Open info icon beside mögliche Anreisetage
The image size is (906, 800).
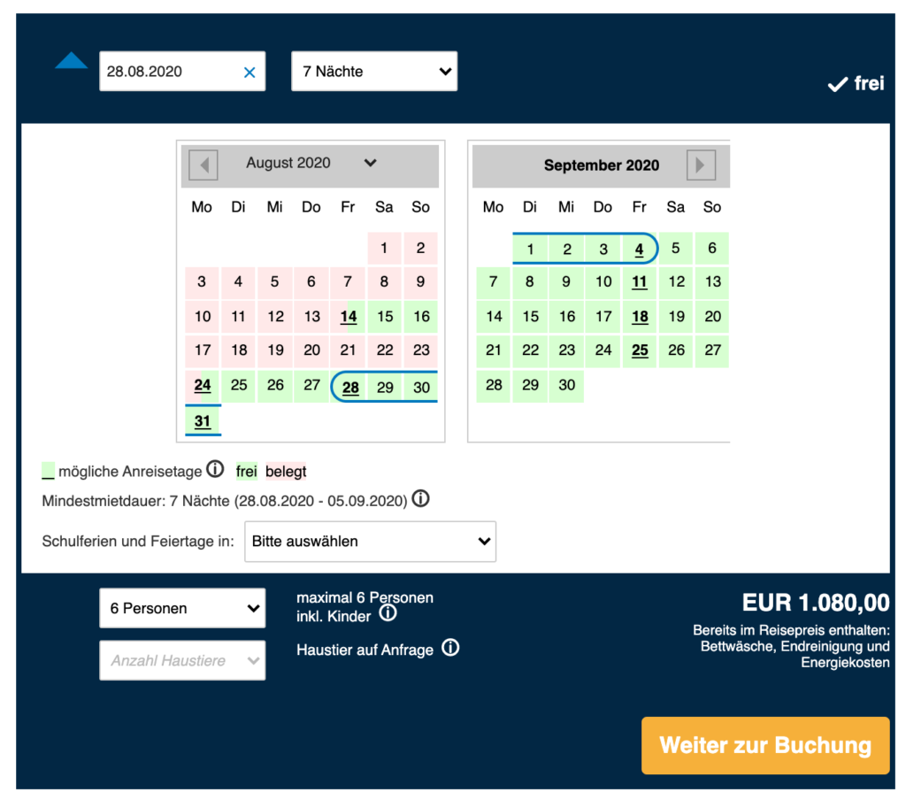click(x=215, y=469)
